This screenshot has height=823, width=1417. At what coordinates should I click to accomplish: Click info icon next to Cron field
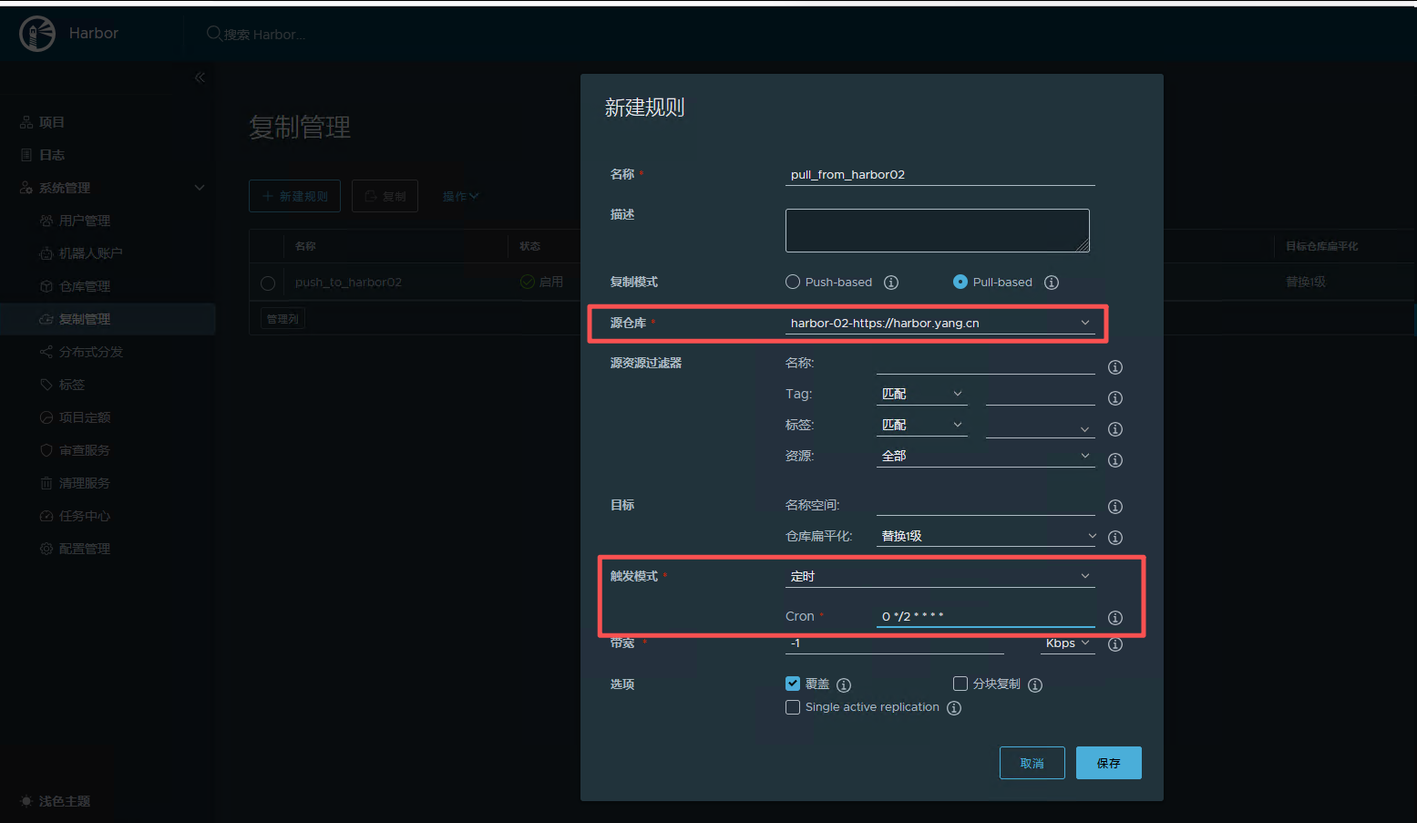pos(1114,618)
